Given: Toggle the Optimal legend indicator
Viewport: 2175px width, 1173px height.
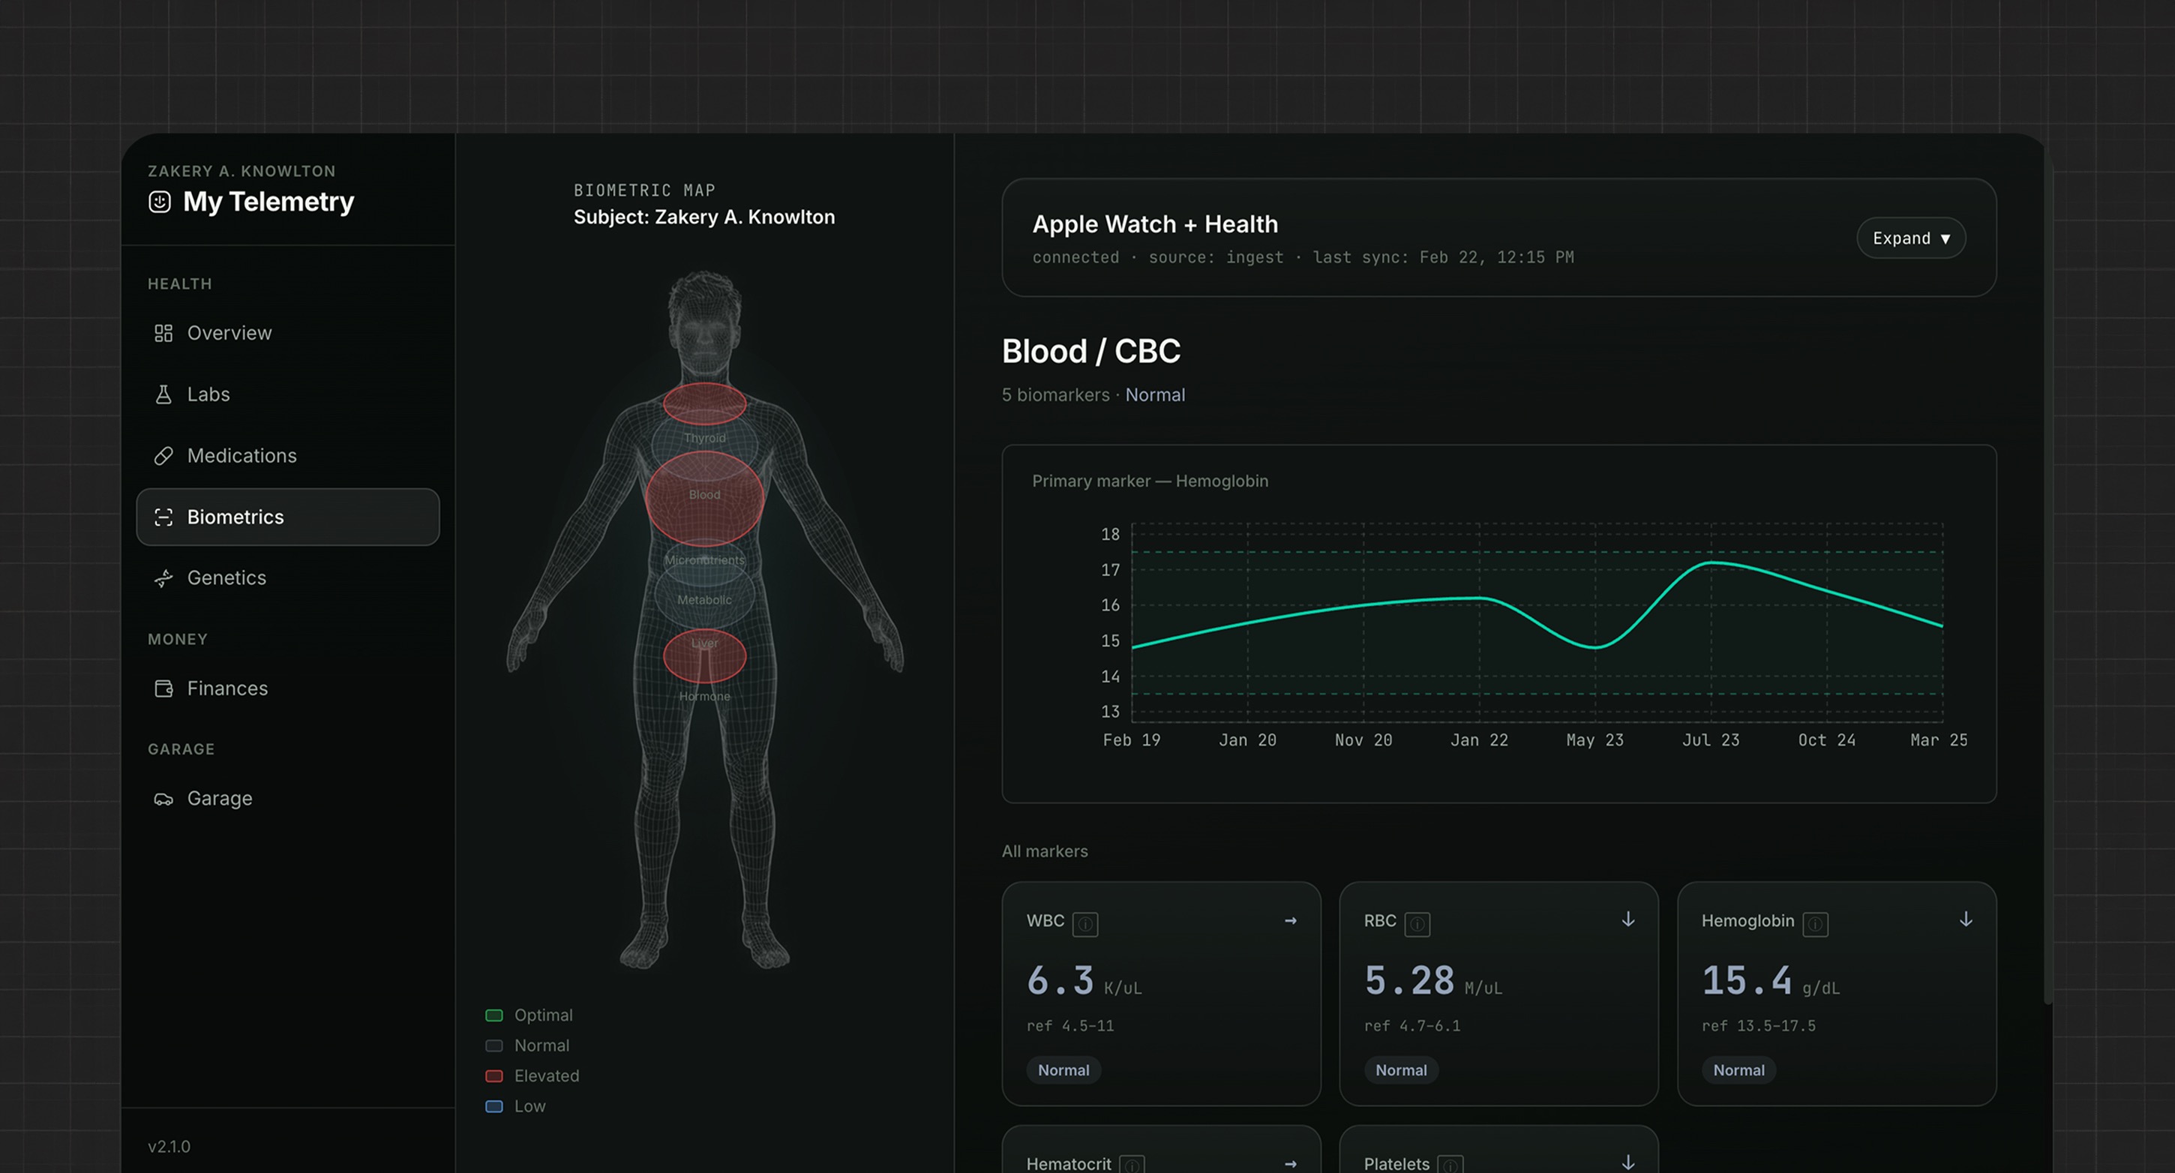Looking at the screenshot, I should (x=496, y=1015).
